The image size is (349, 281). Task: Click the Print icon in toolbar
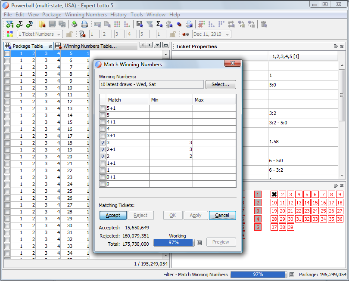pos(84,24)
